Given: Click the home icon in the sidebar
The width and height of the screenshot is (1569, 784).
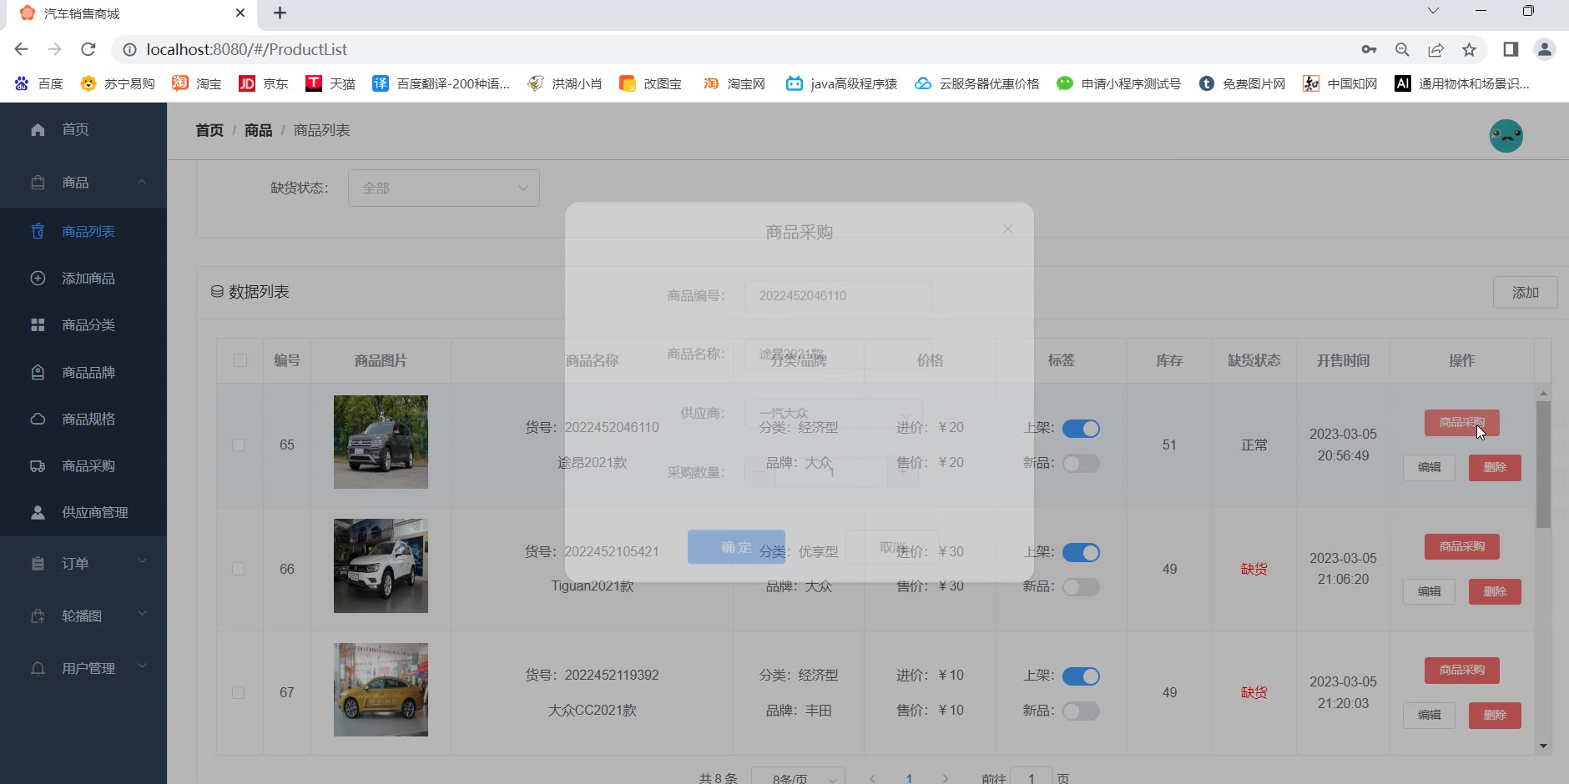Looking at the screenshot, I should click(x=38, y=129).
